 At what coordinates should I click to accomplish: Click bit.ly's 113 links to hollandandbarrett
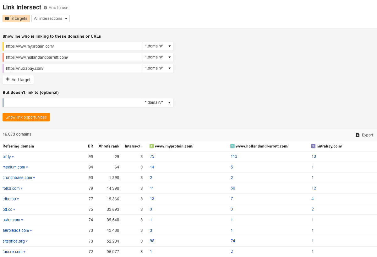[x=234, y=156]
